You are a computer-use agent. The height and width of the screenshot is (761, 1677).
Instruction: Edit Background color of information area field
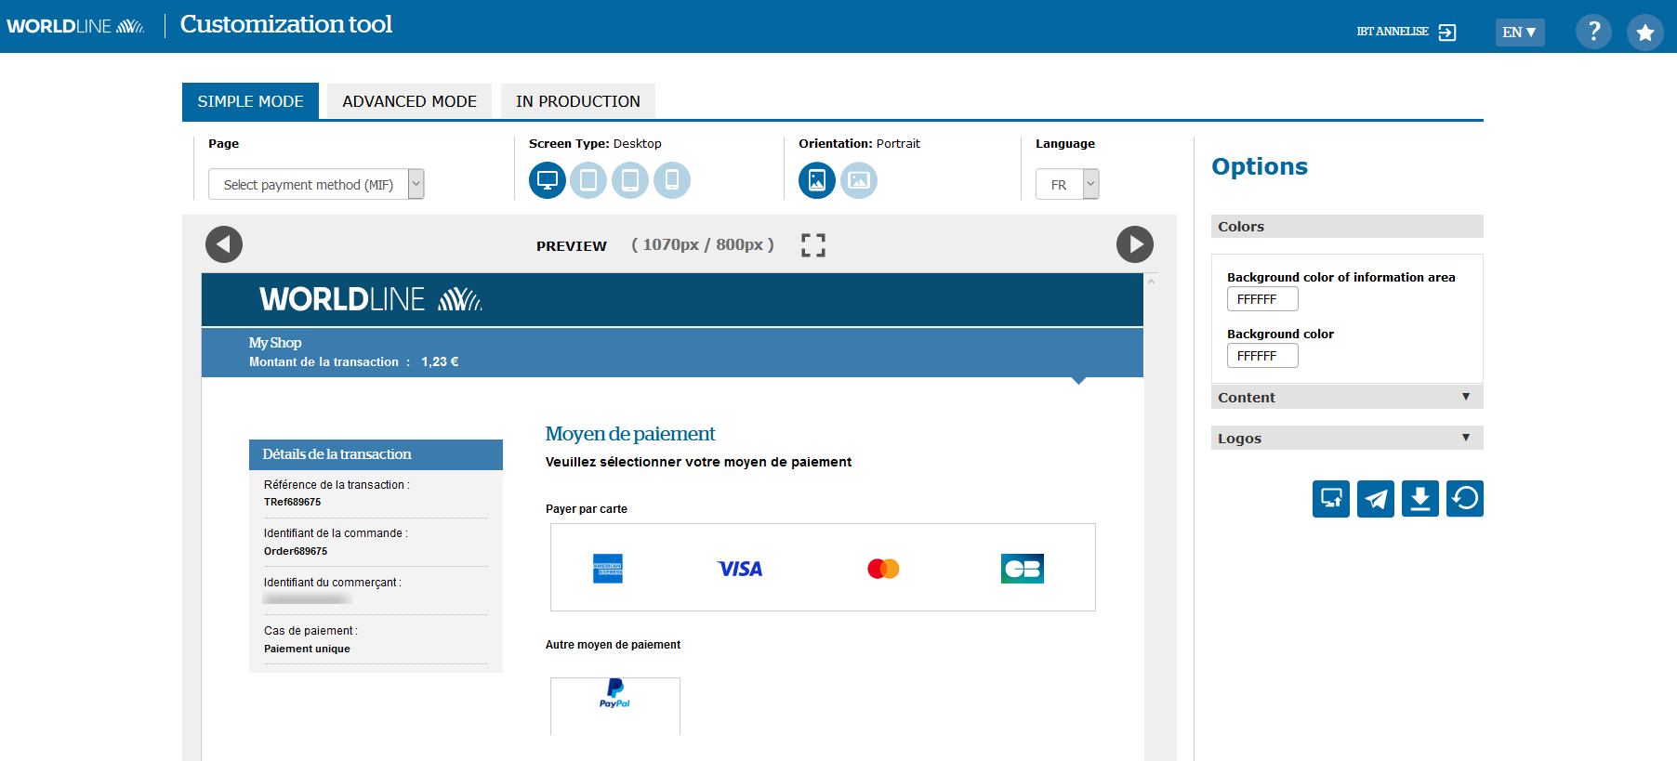pos(1262,299)
